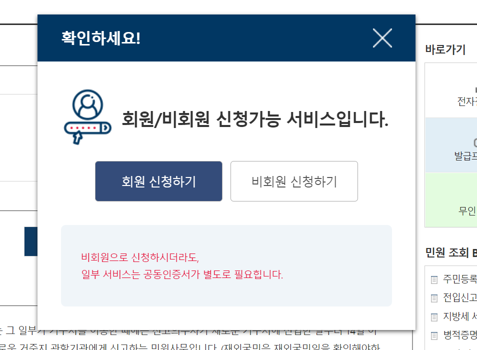Click the 확인하세요! dialog title
The image size is (477, 350).
click(x=100, y=38)
